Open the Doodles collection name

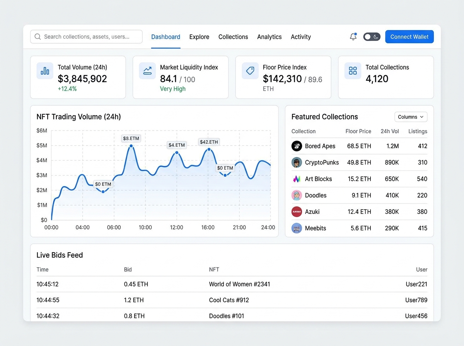click(316, 195)
